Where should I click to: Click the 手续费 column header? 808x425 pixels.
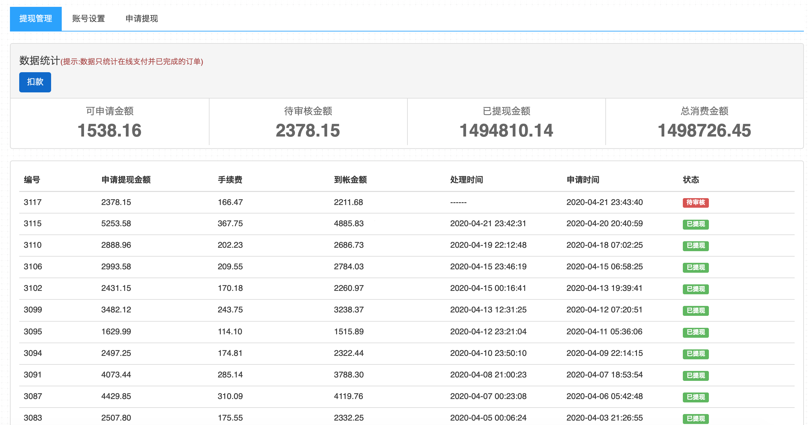tap(230, 180)
